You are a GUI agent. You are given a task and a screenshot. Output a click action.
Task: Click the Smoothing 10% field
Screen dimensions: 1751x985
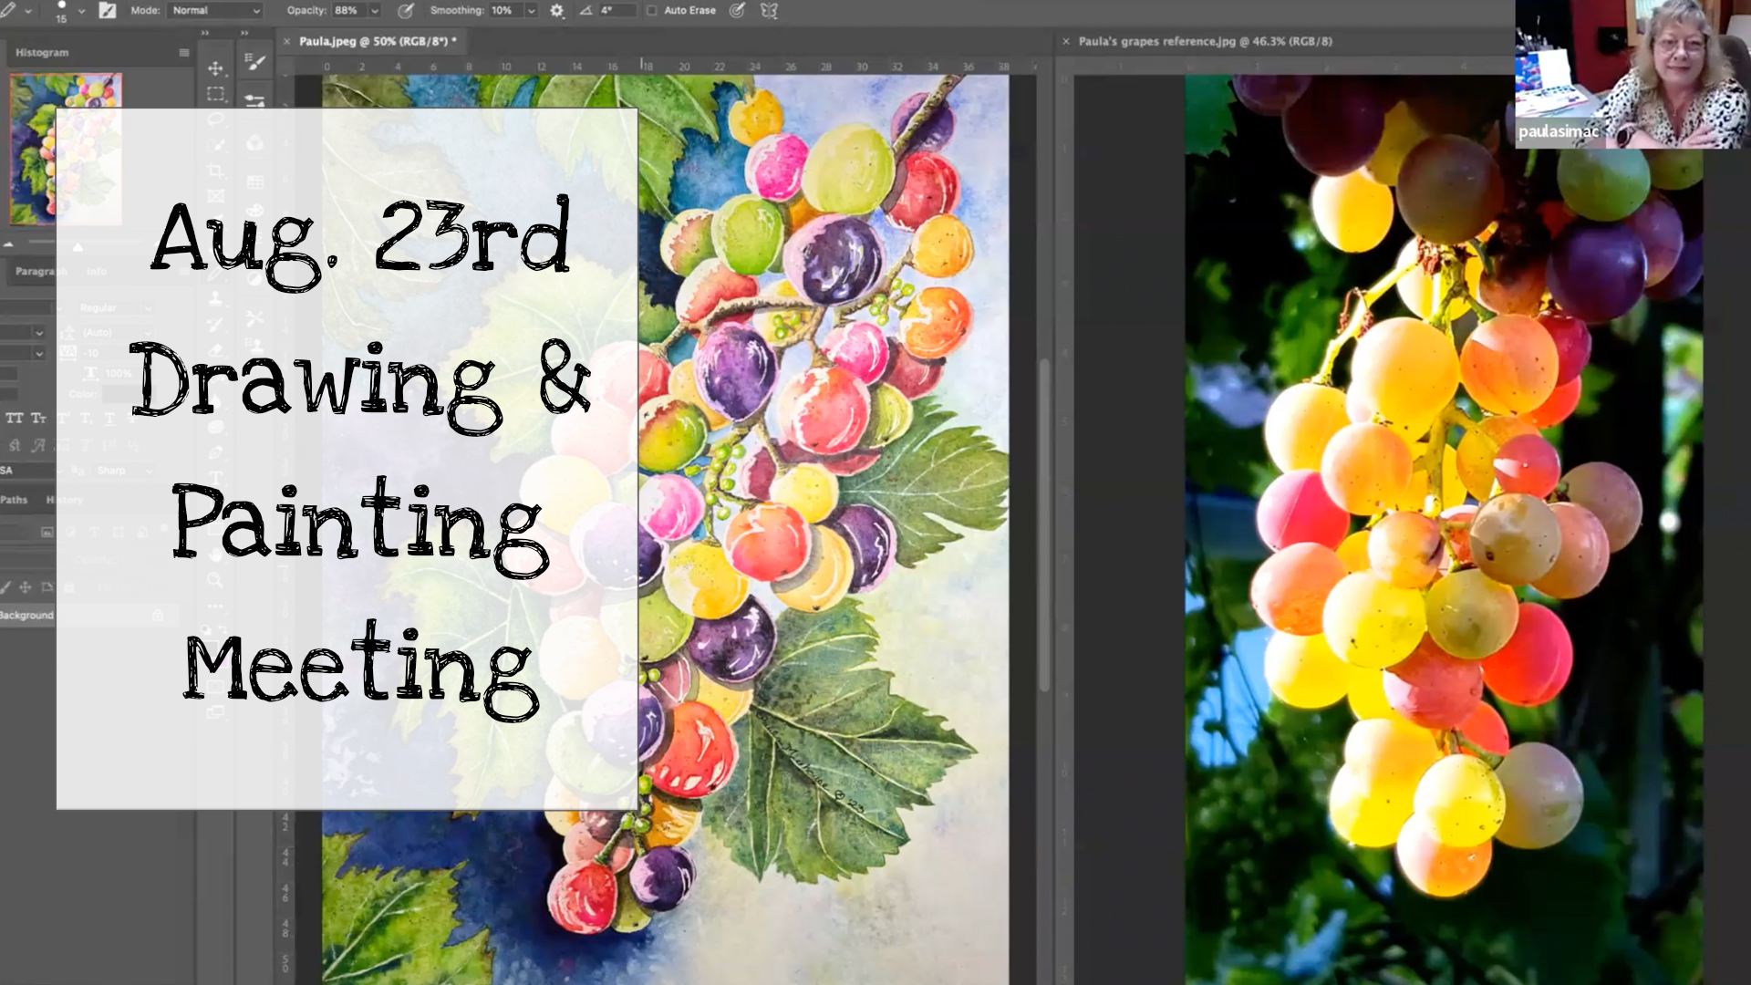pyautogui.click(x=505, y=11)
